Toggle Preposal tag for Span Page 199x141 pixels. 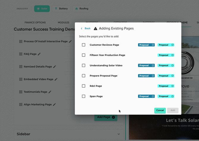point(146,96)
